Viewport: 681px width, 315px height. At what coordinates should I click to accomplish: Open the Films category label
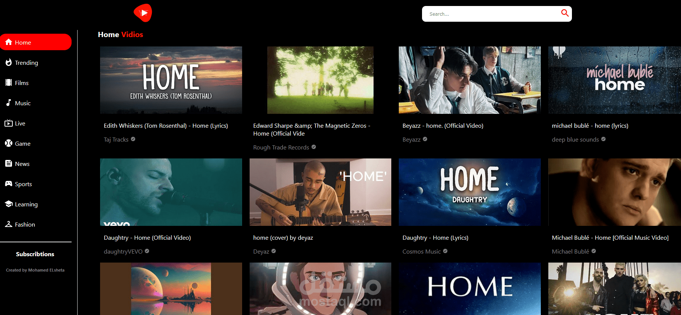[22, 83]
